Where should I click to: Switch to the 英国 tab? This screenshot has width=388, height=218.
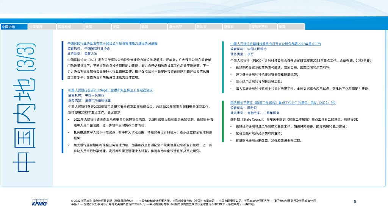[x=125, y=27]
